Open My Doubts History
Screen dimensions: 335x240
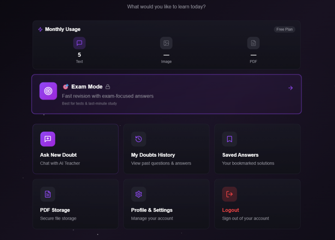[166, 149]
